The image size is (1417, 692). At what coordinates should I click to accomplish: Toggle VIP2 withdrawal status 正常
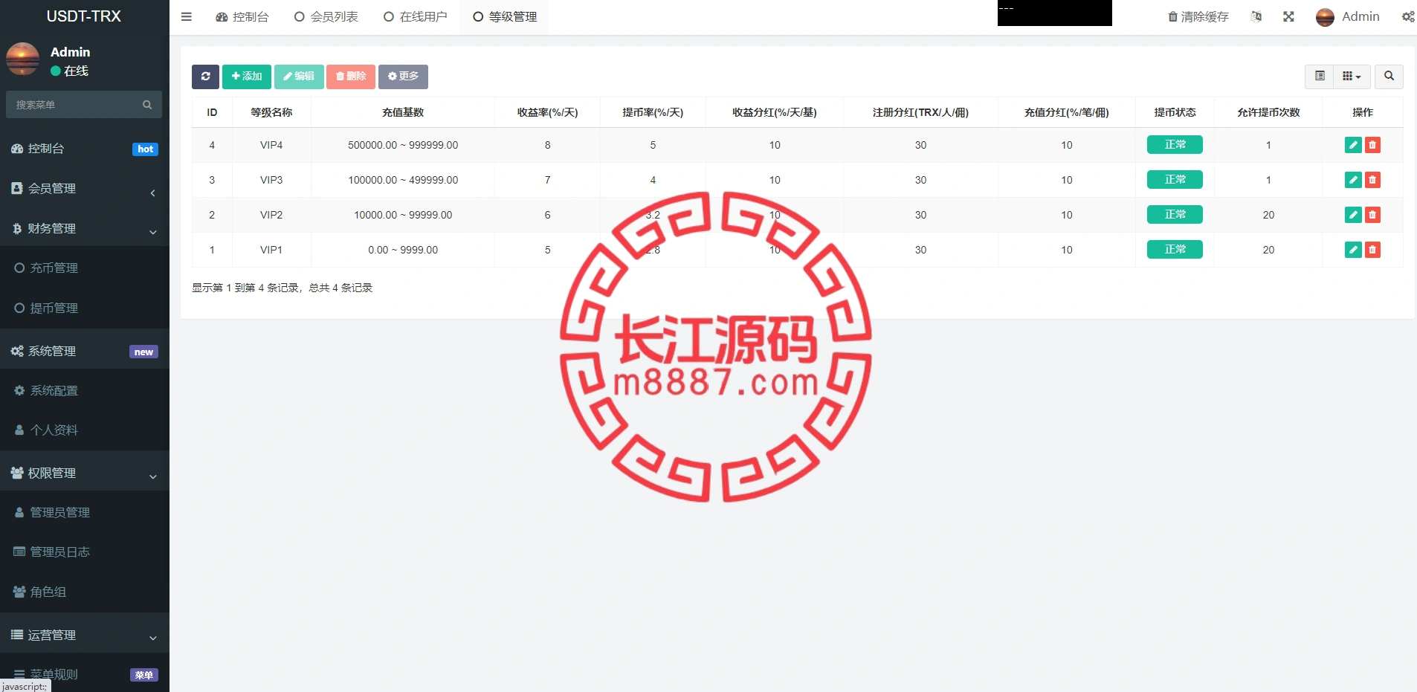coord(1175,215)
